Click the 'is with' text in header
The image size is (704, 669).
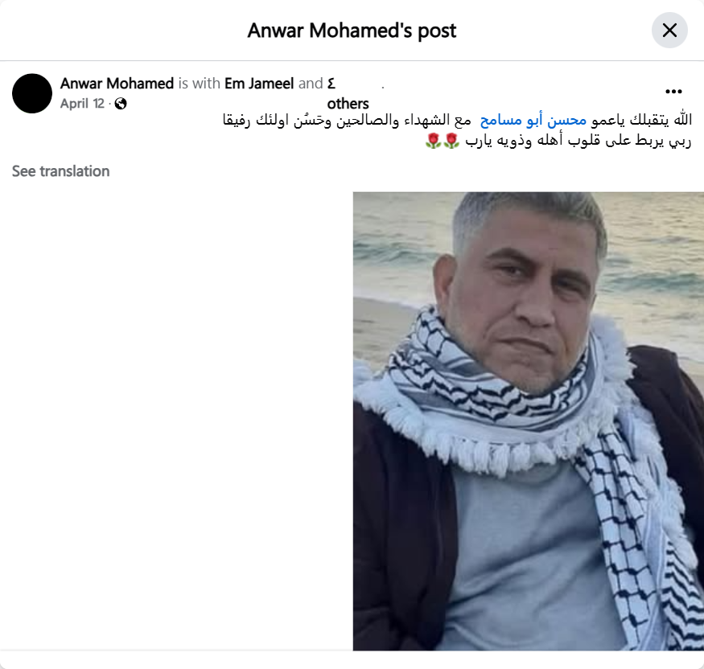tap(199, 84)
